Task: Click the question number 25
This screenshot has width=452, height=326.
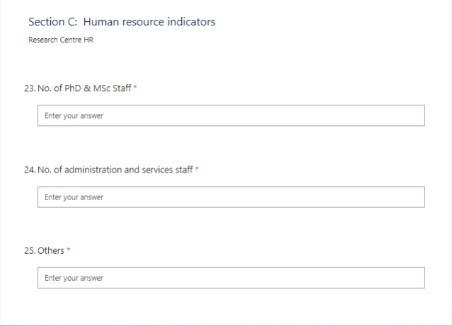Action: [30, 250]
